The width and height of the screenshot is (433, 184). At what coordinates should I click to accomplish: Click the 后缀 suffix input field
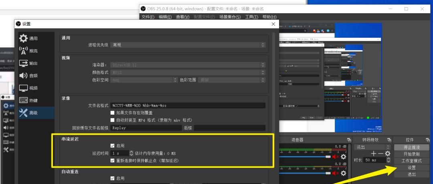[x=229, y=128]
